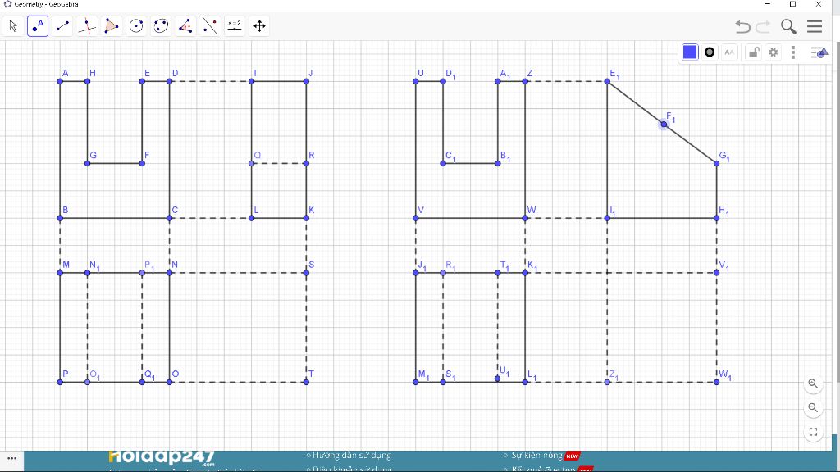
Task: Select the Perpendicular Line tool
Action: point(87,25)
